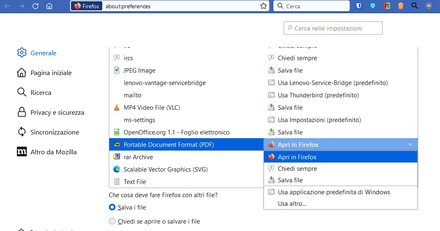440x231 pixels.
Task: Open the light blue shield extension icon
Action: (x=373, y=6)
